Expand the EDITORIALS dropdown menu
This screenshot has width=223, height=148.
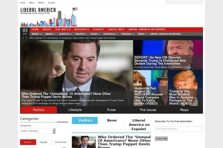[110, 34]
